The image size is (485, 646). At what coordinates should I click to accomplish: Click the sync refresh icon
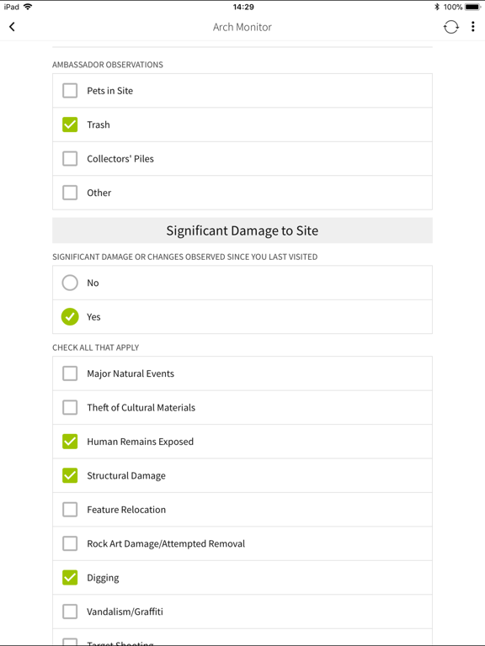(x=450, y=27)
